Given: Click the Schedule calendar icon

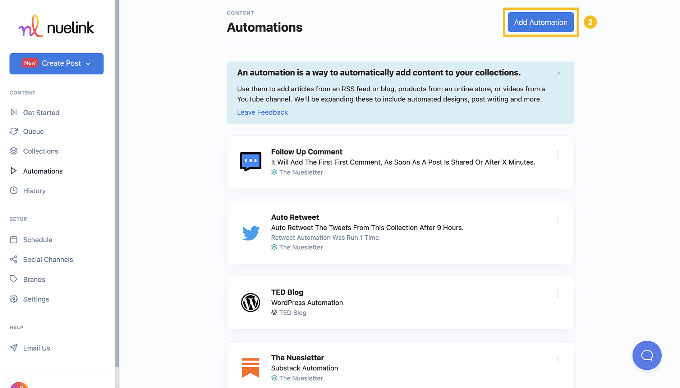Looking at the screenshot, I should [14, 239].
